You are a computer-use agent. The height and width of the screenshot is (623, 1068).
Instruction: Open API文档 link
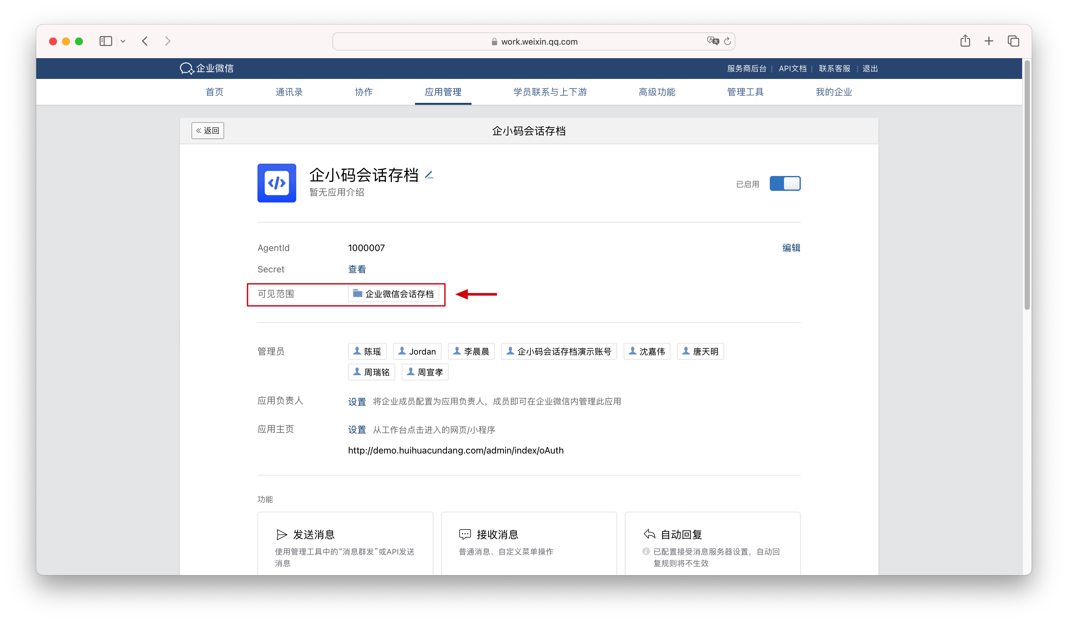point(792,69)
